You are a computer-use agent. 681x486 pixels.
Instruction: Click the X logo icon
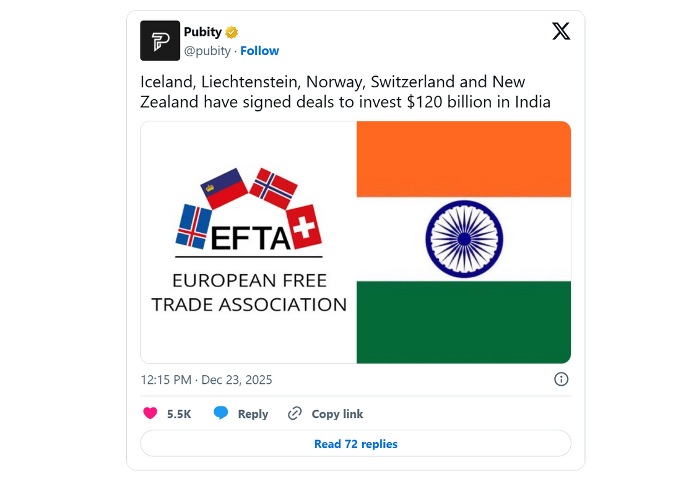tap(561, 31)
